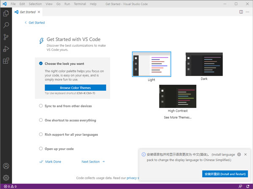Open the Run menu

(67, 4)
